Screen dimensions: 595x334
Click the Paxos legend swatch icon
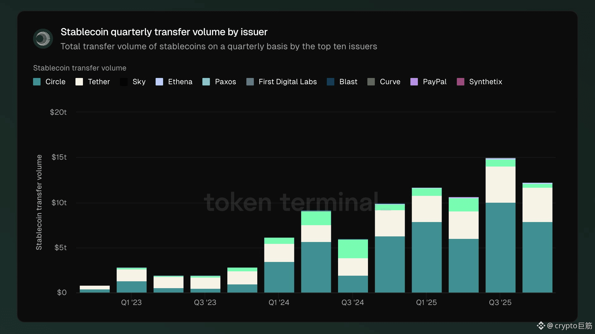(x=206, y=82)
